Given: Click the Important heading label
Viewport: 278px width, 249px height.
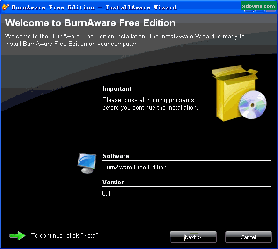Looking at the screenshot, I should pos(117,88).
